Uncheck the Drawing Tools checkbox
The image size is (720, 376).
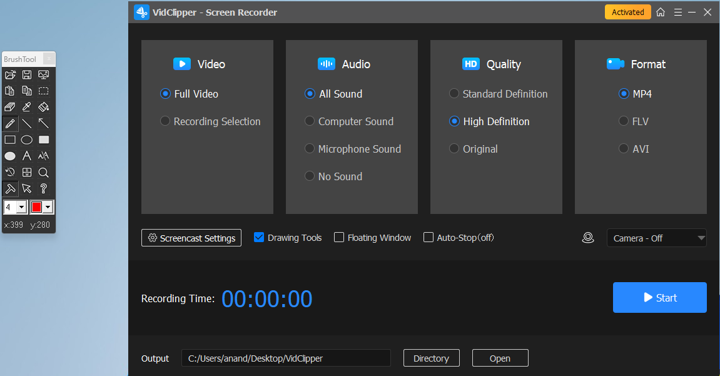pos(259,238)
